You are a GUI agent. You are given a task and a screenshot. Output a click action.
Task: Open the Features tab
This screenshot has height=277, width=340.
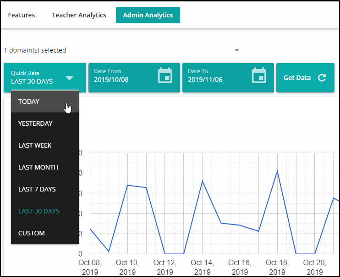click(21, 15)
